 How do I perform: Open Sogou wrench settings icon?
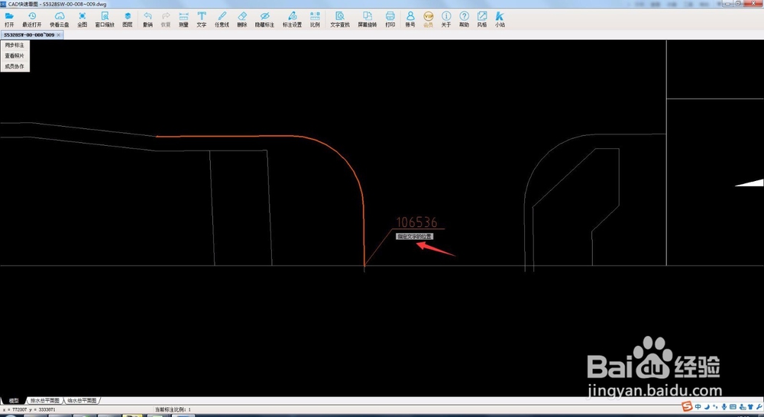759,407
